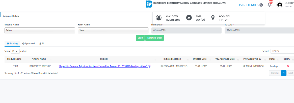
Task: Select page 1 in pagination
Action: pyautogui.click(x=284, y=73)
